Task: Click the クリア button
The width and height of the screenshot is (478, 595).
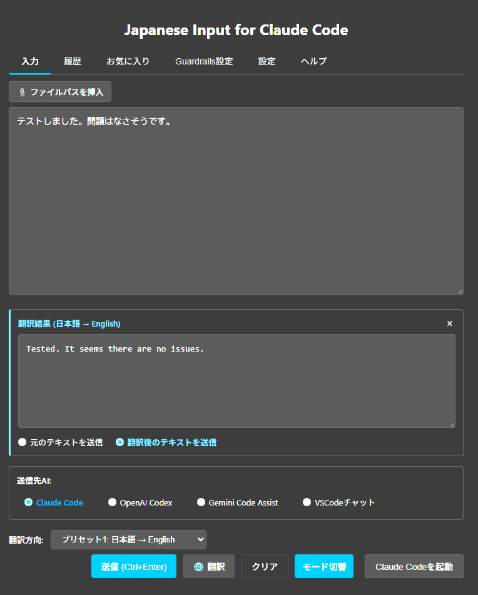Action: click(x=265, y=566)
